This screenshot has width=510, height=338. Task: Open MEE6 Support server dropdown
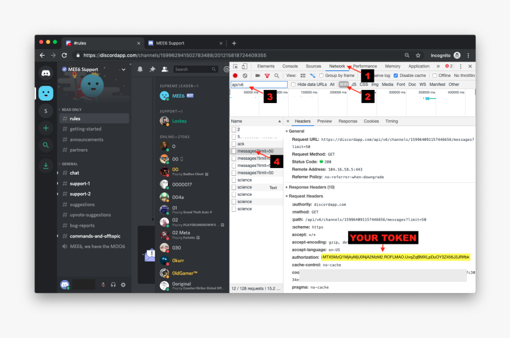pos(123,69)
